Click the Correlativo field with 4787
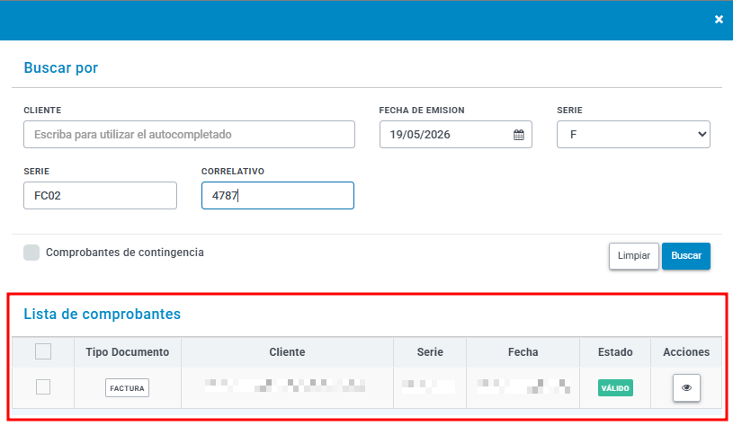Image resolution: width=733 pixels, height=426 pixels. point(278,196)
